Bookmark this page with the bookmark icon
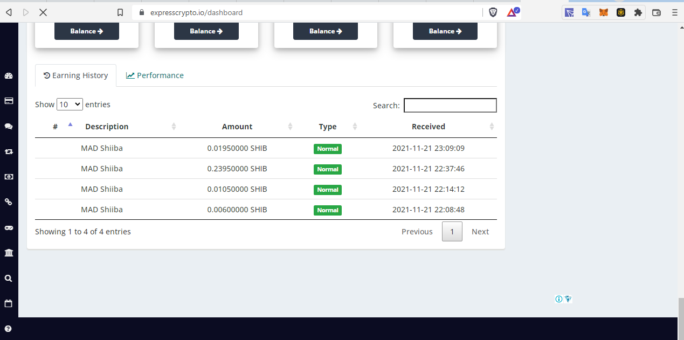 [x=120, y=12]
